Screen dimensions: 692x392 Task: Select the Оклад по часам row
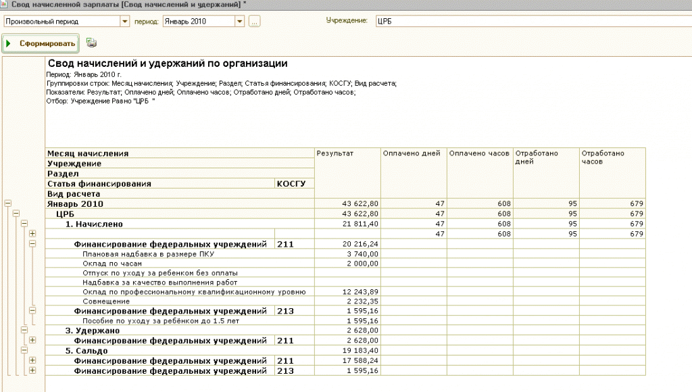pos(345,264)
